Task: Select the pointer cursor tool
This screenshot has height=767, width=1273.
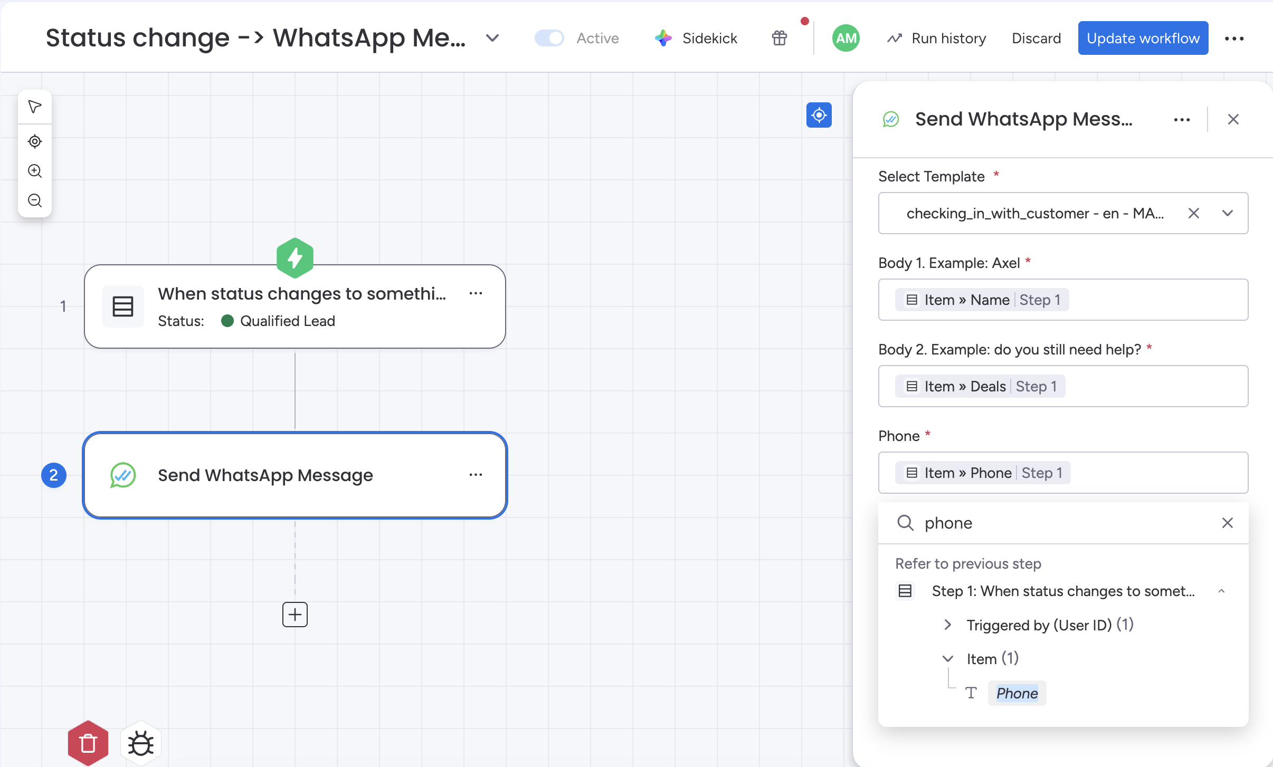Action: point(35,107)
